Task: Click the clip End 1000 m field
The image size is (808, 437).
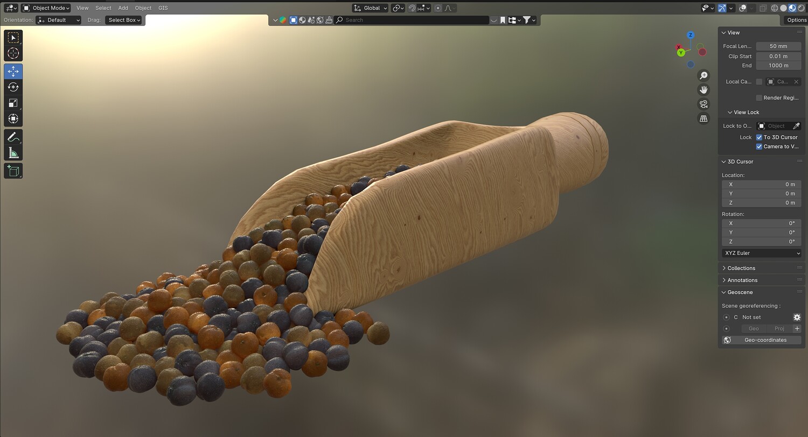Action: point(778,65)
